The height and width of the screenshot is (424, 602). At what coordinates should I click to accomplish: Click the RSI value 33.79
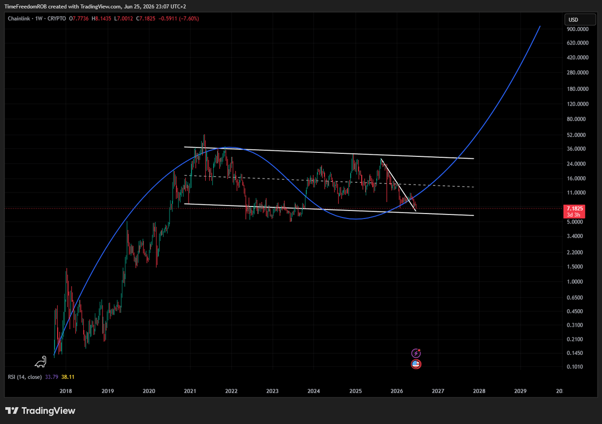click(x=52, y=376)
